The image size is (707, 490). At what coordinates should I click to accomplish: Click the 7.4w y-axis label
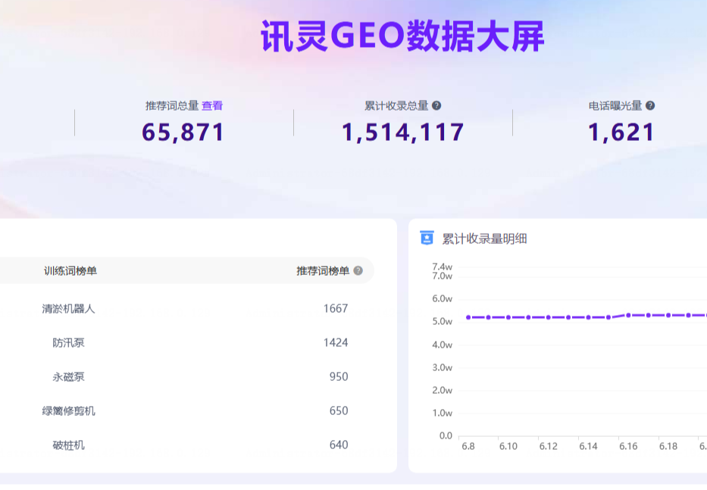click(442, 267)
